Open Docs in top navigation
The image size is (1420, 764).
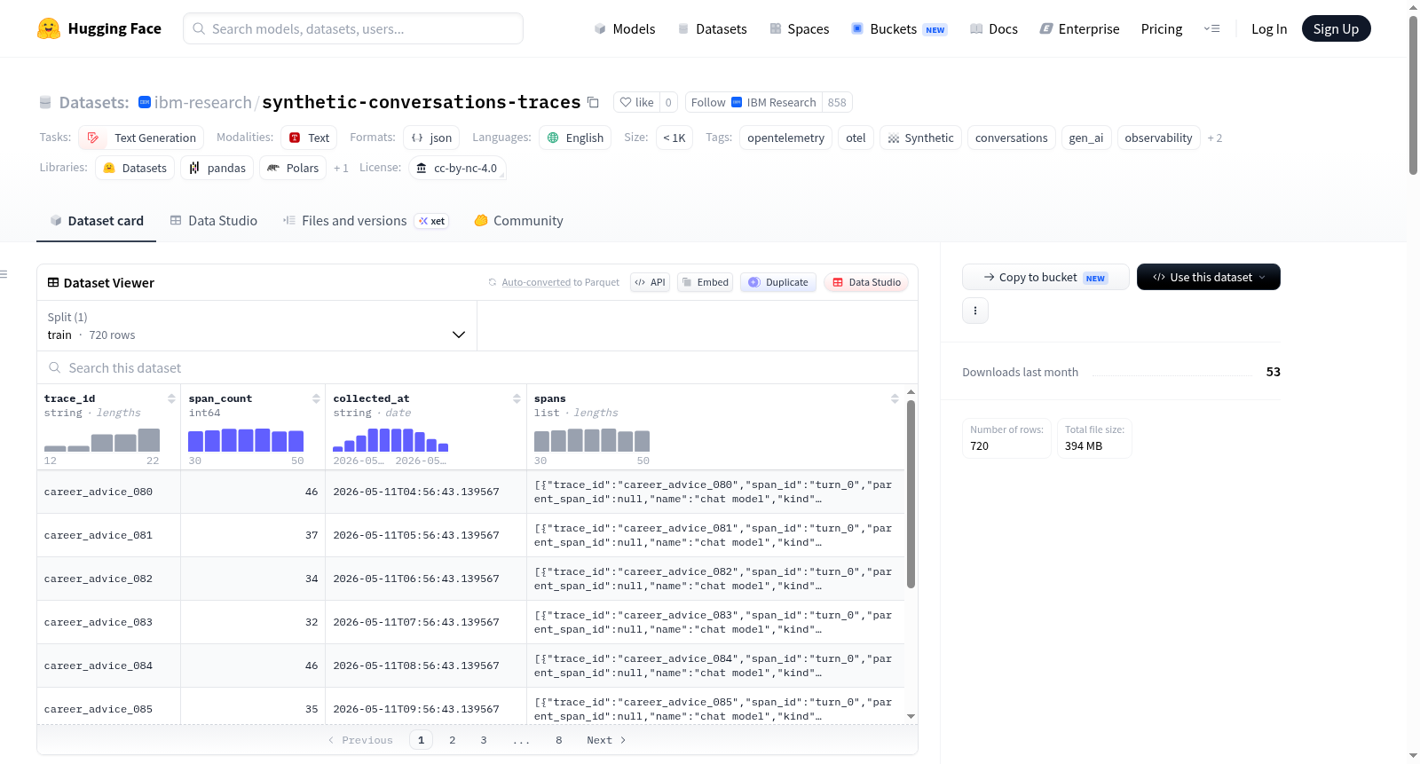click(x=993, y=29)
